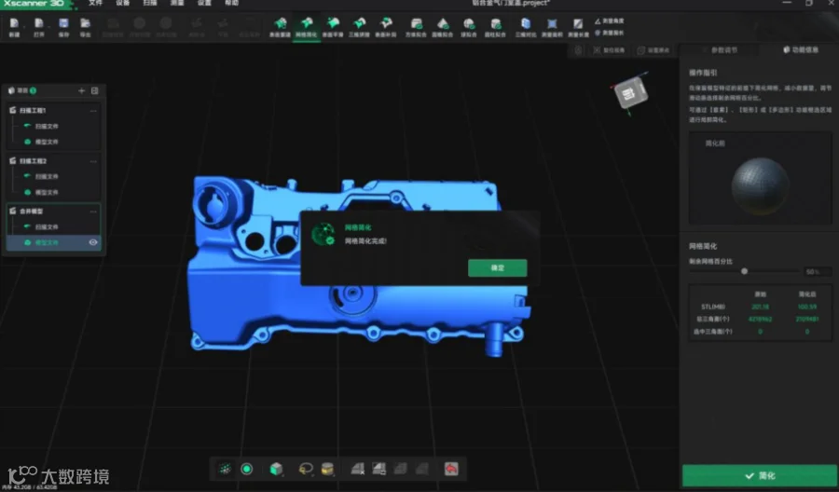Select the mesh simplification tool (网格简化)

tap(307, 27)
